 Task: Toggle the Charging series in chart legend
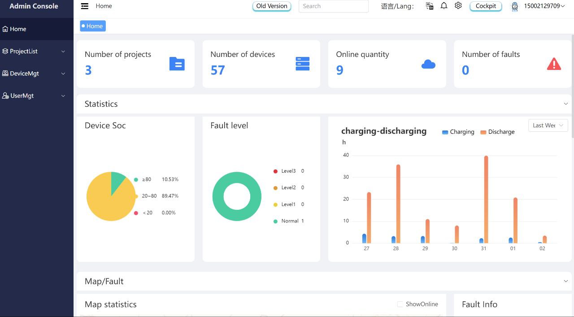click(x=458, y=132)
